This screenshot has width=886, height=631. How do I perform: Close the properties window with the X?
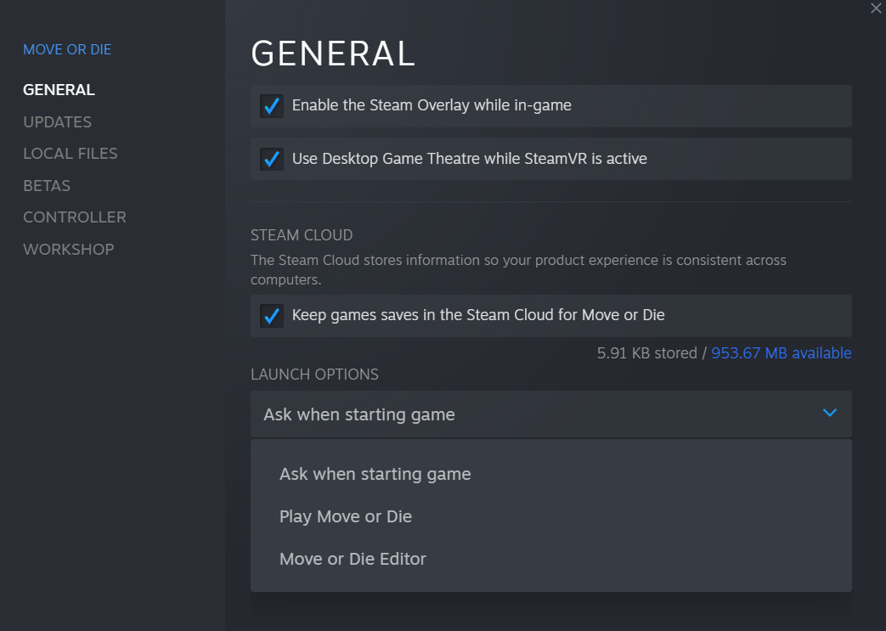coord(876,8)
